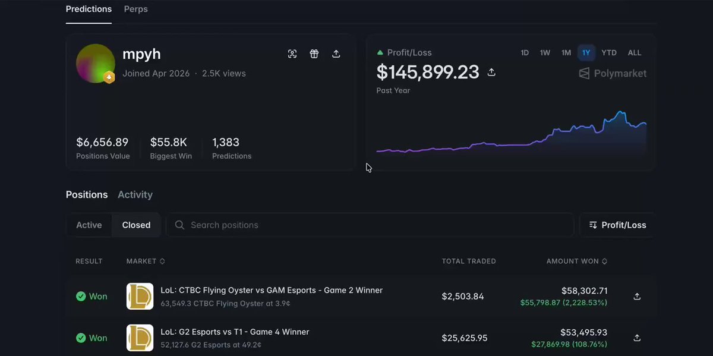
Task: Show Active positions
Action: point(89,225)
